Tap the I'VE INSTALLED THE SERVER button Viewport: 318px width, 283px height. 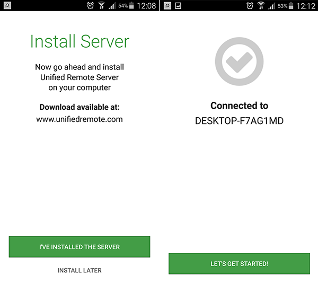pyautogui.click(x=79, y=247)
